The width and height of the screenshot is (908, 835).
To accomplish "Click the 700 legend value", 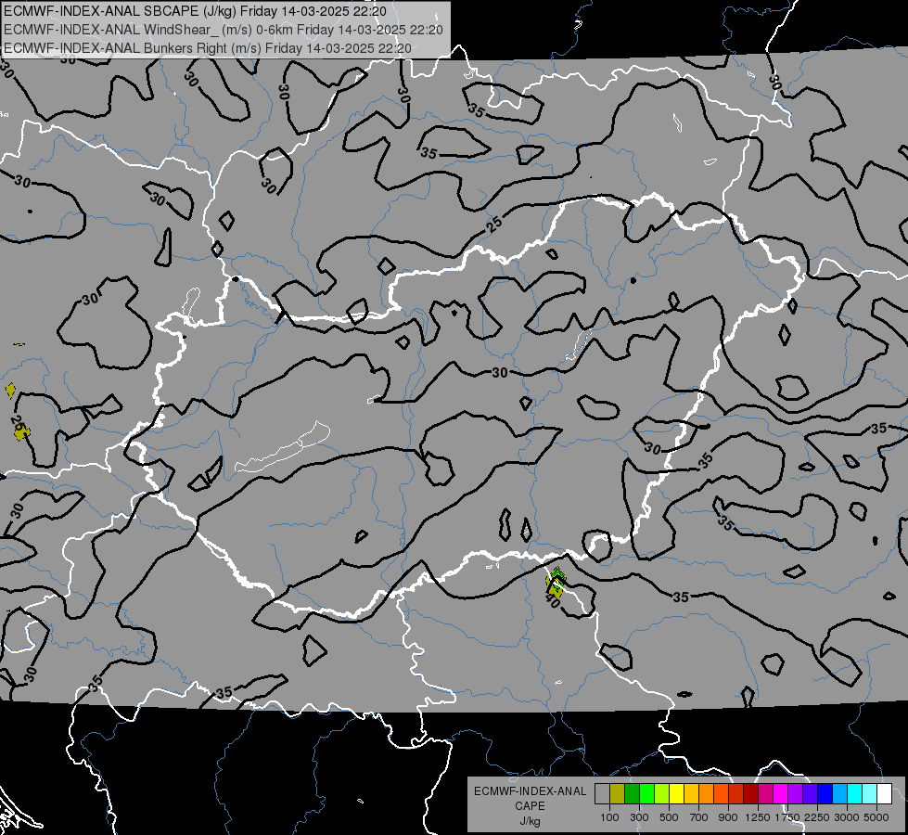I will click(699, 817).
